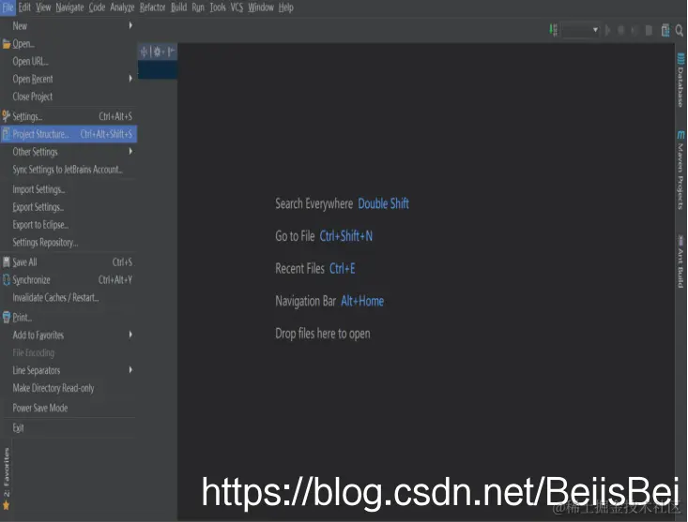This screenshot has width=688, height=522.
Task: Open the Code menu
Action: click(x=97, y=7)
